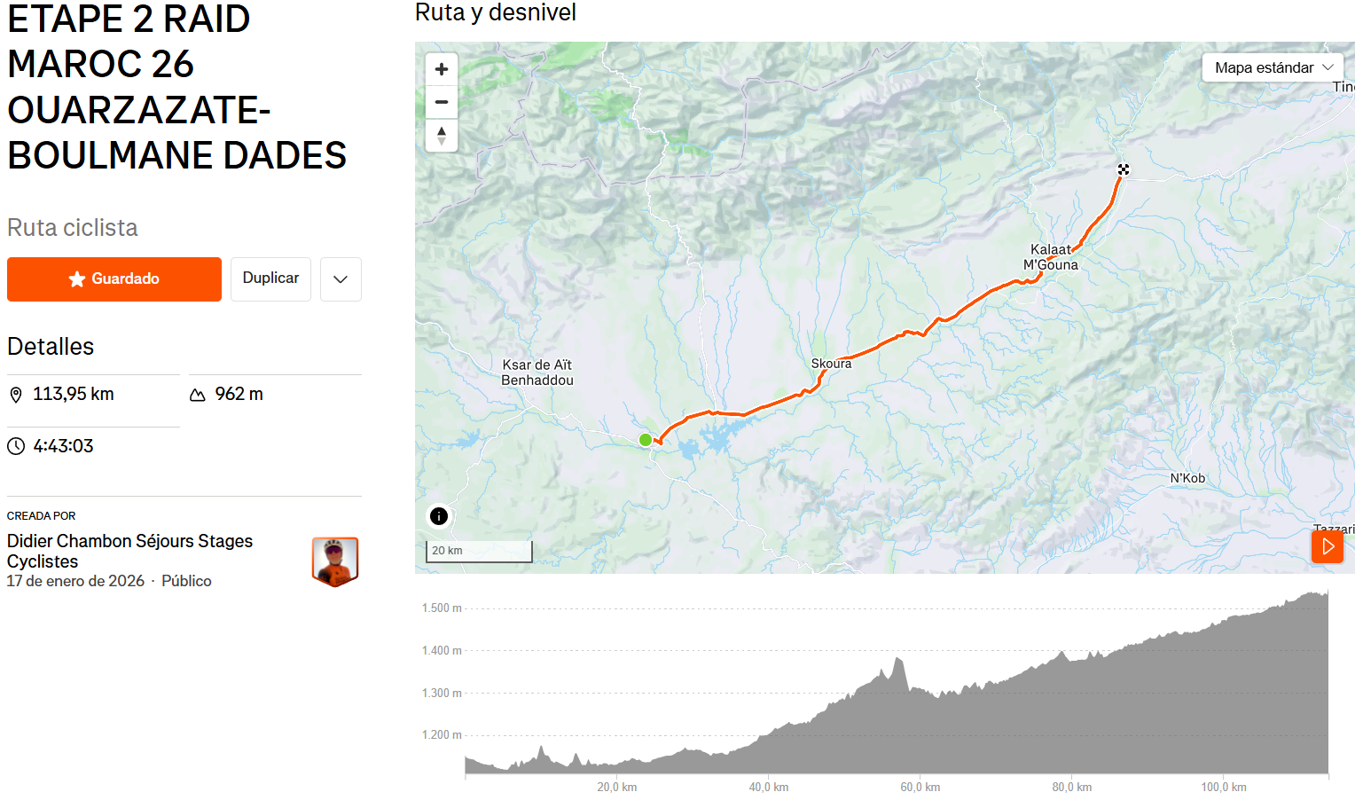Open the Mapa estándar map style dropdown
1363x800 pixels.
1273,68
